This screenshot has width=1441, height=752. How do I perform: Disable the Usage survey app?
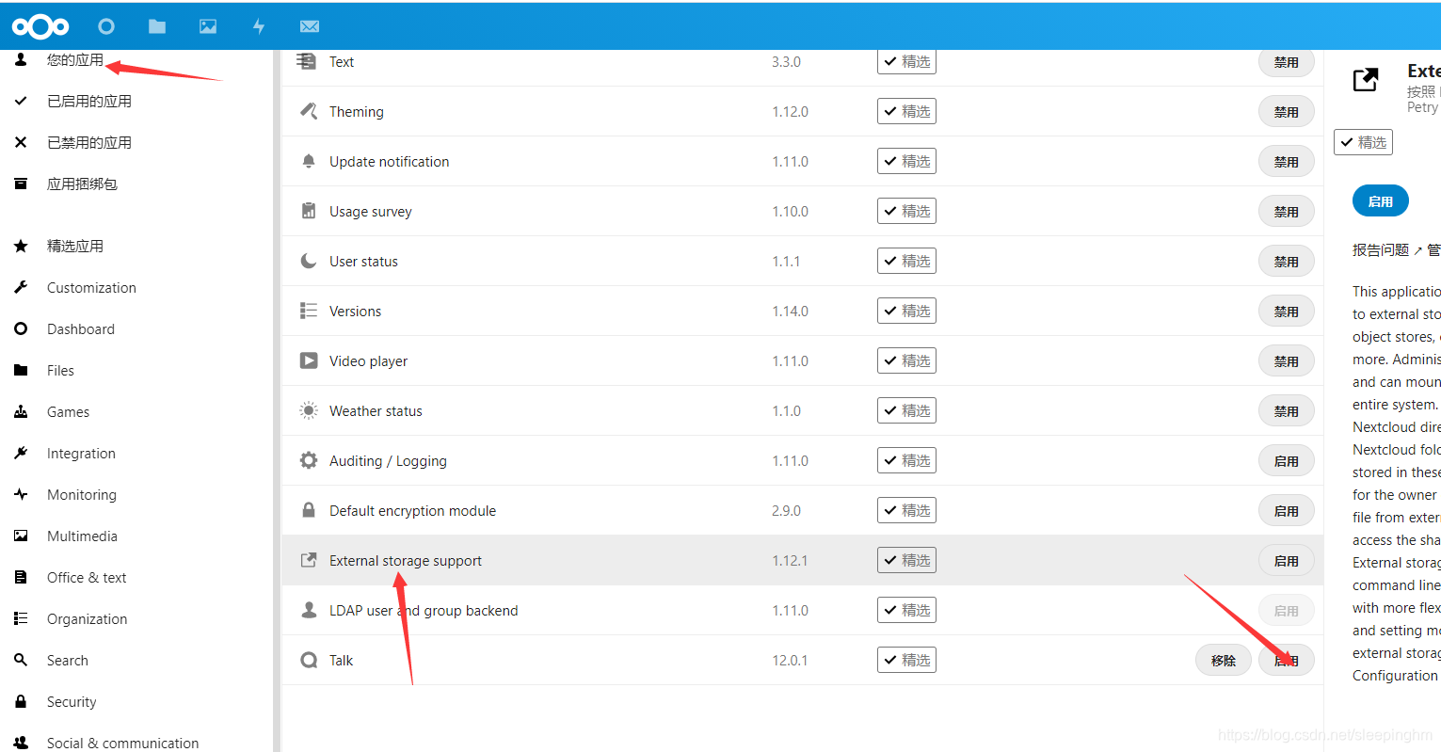coord(1287,212)
